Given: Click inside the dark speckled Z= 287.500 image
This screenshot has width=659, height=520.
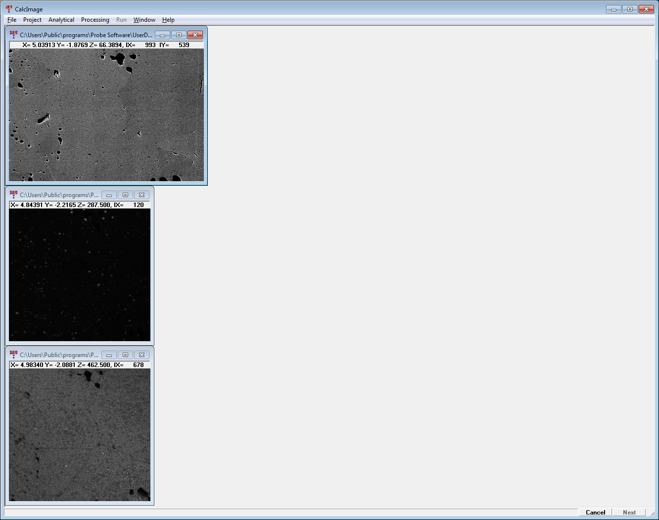Looking at the screenshot, I should [x=80, y=275].
